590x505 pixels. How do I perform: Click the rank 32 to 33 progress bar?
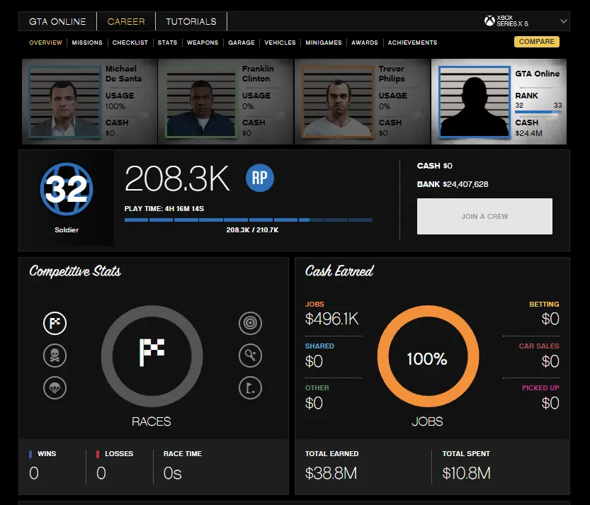pyautogui.click(x=538, y=112)
